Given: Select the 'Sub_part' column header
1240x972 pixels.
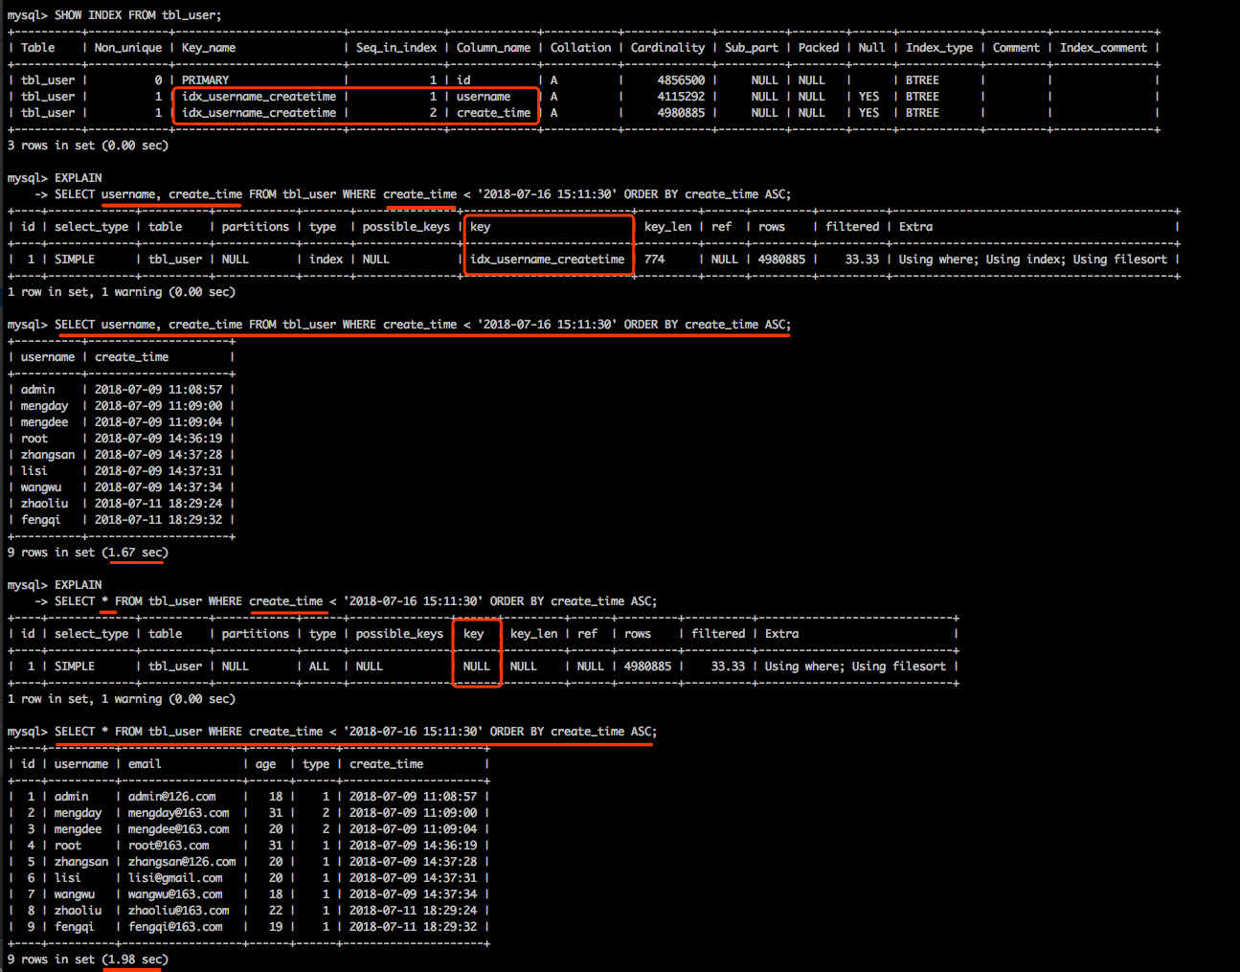Looking at the screenshot, I should pyautogui.click(x=752, y=48).
